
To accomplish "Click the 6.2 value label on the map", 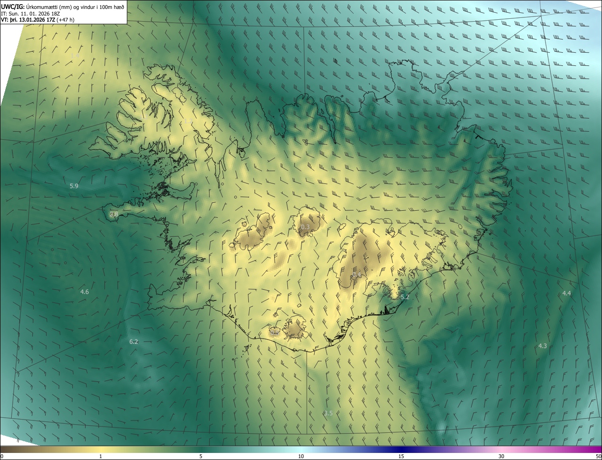I will (x=134, y=341).
